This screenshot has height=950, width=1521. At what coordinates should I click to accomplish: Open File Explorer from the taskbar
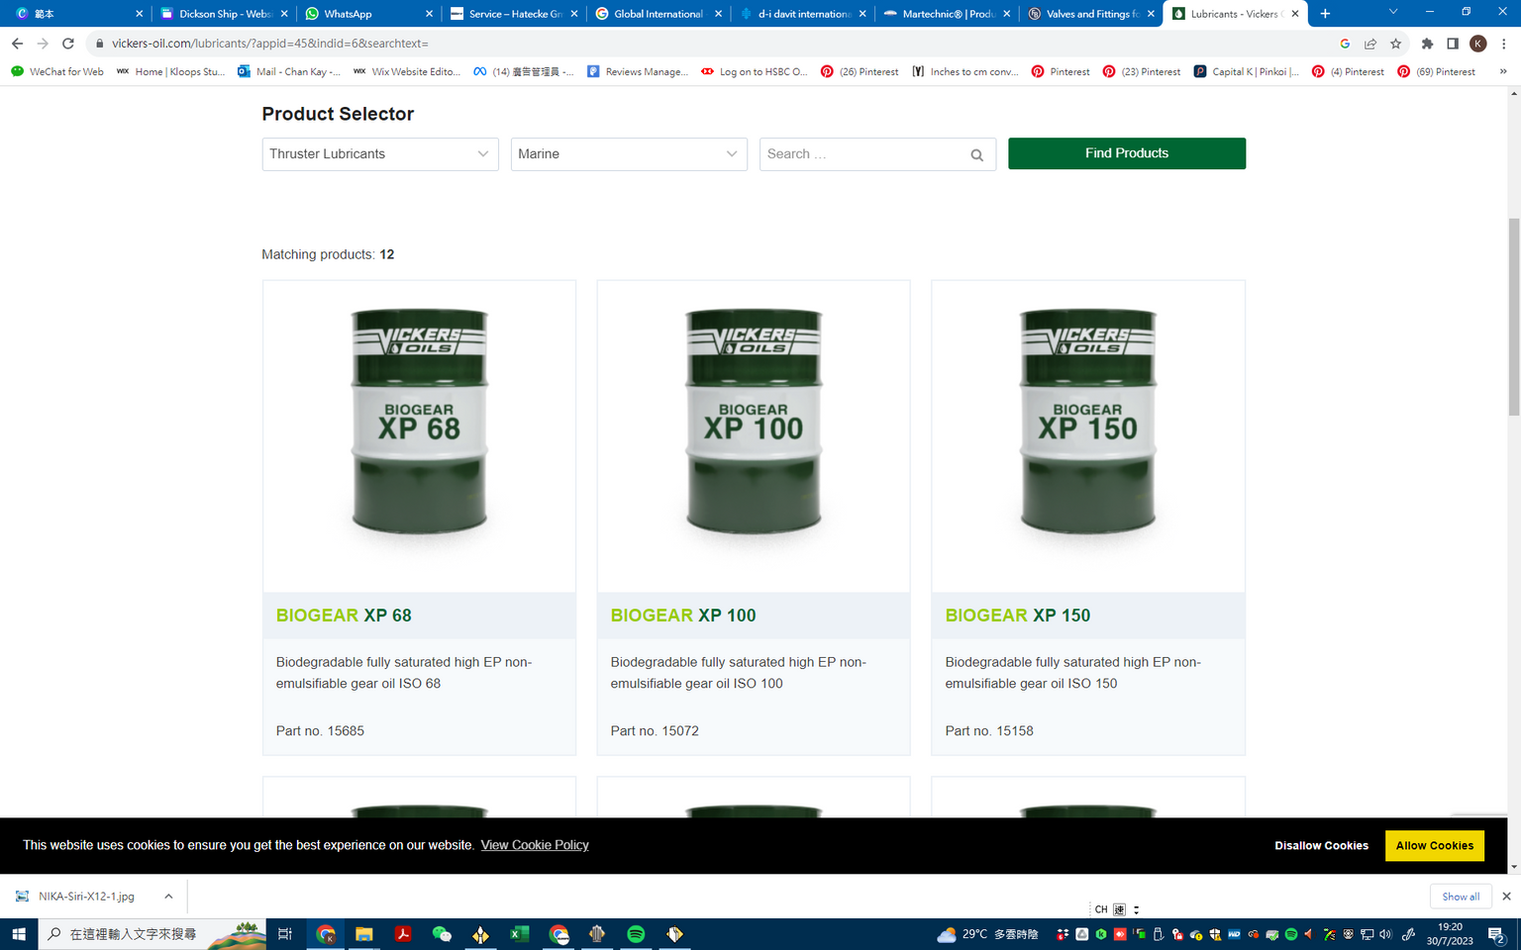click(364, 934)
